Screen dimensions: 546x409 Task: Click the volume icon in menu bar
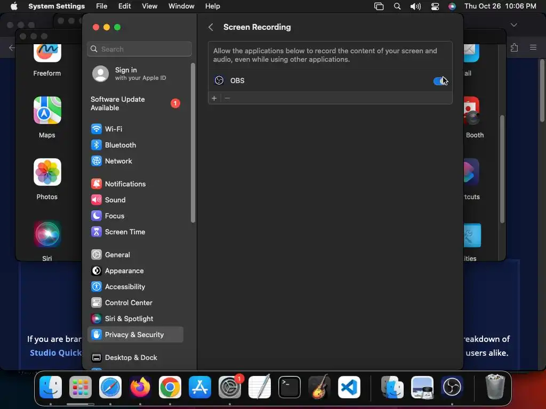point(415,6)
